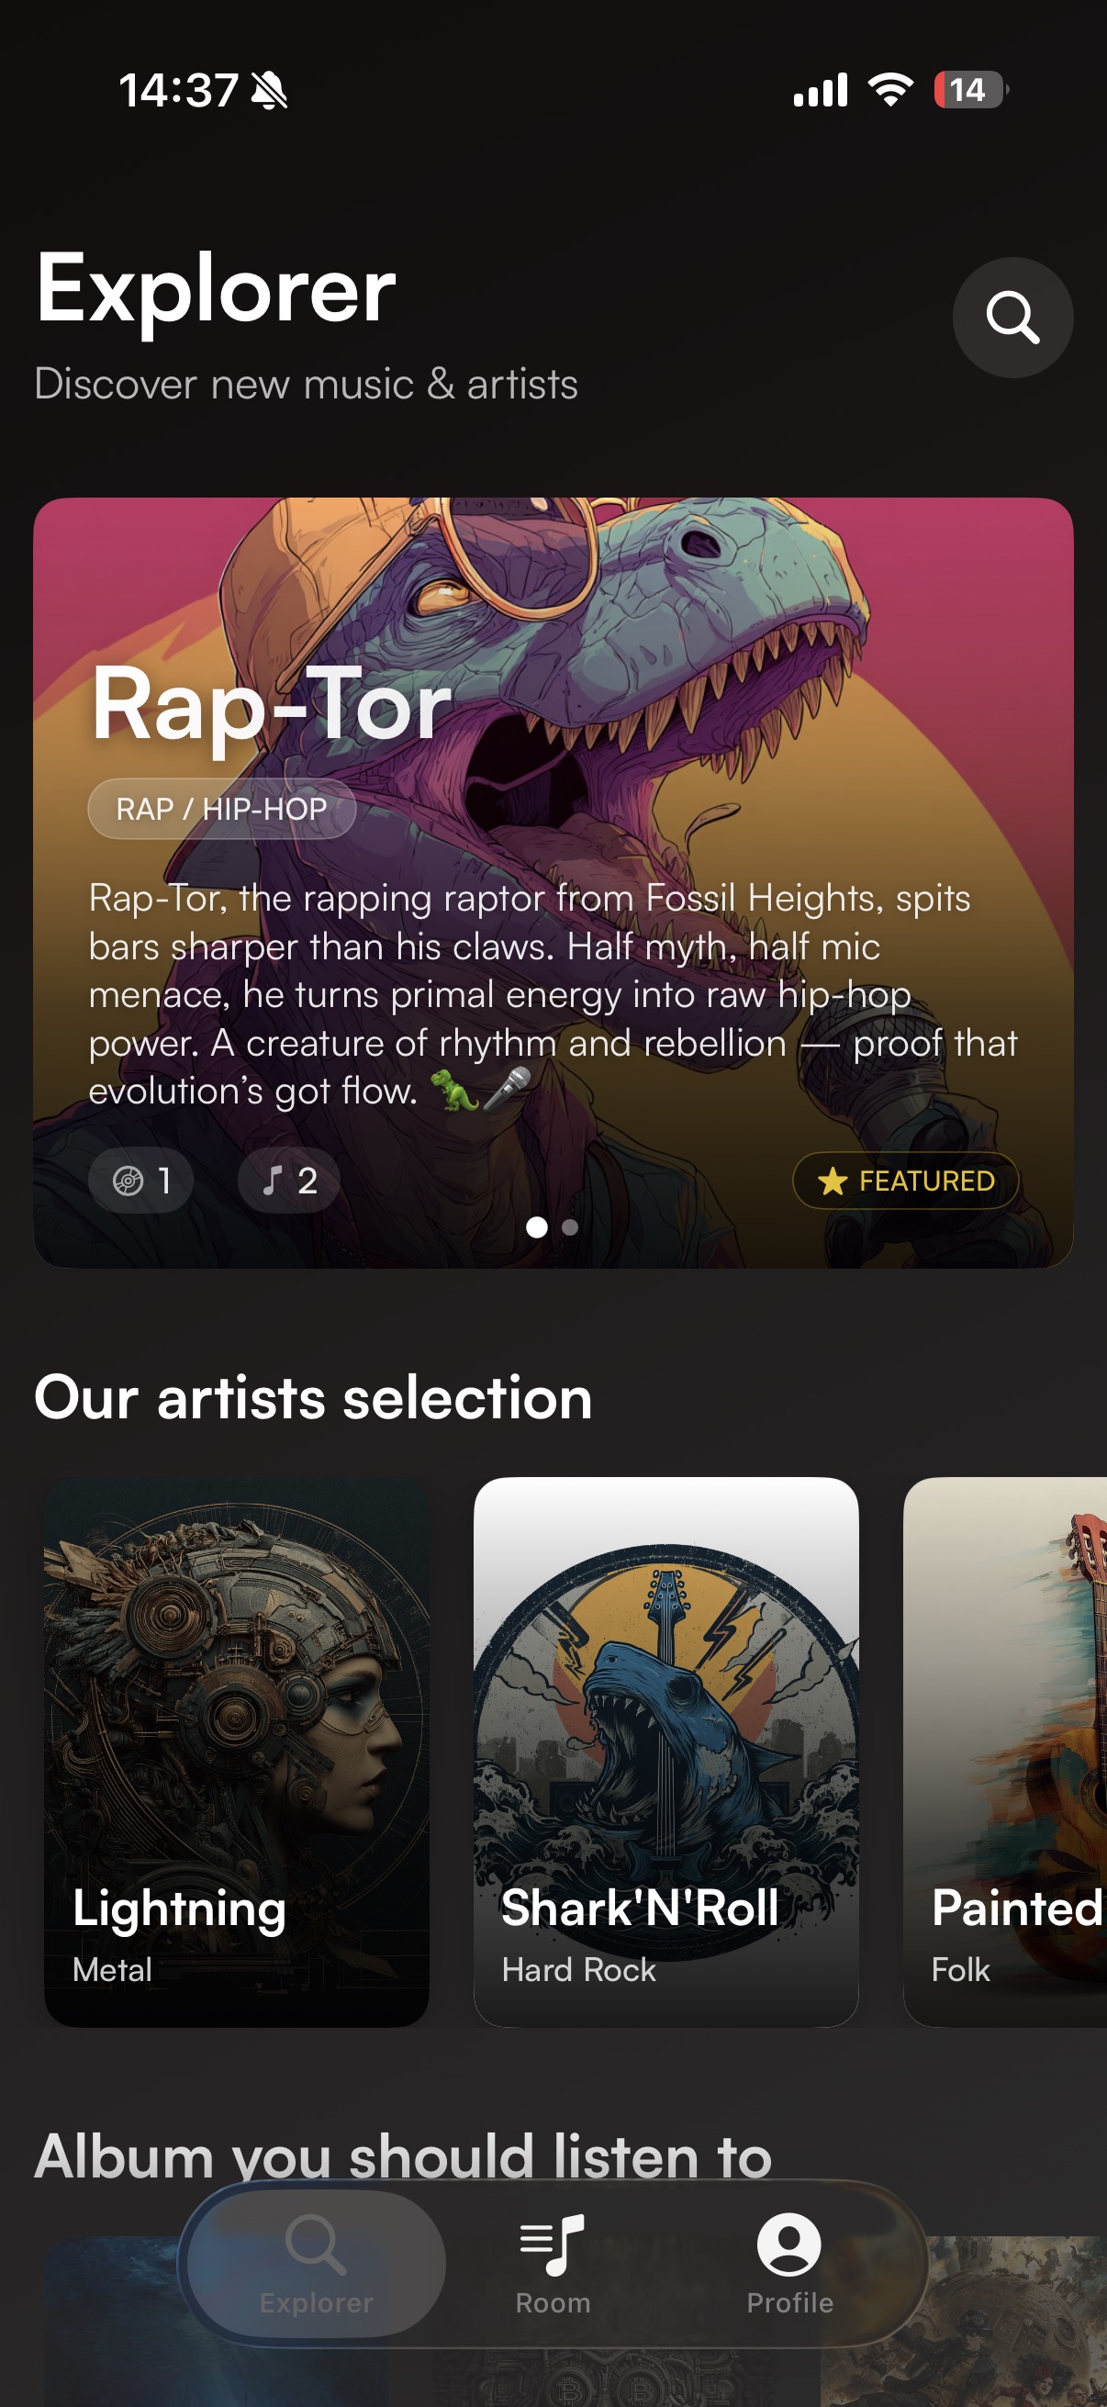The width and height of the screenshot is (1107, 2407).
Task: Tap the album count disc icon
Action: 128,1181
